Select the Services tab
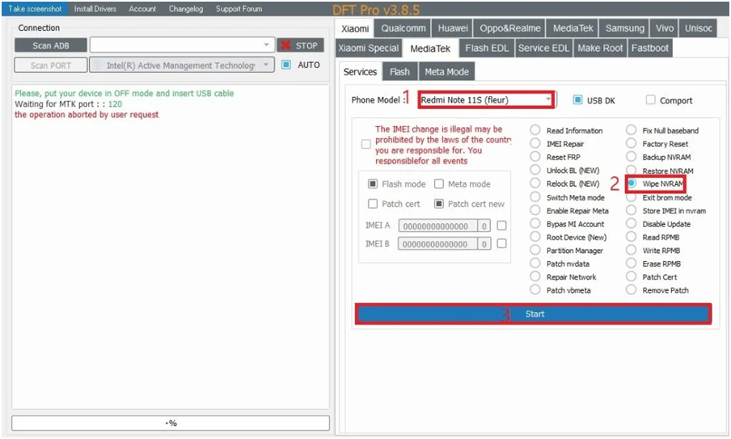Screen dimensions: 731x439 (x=360, y=72)
